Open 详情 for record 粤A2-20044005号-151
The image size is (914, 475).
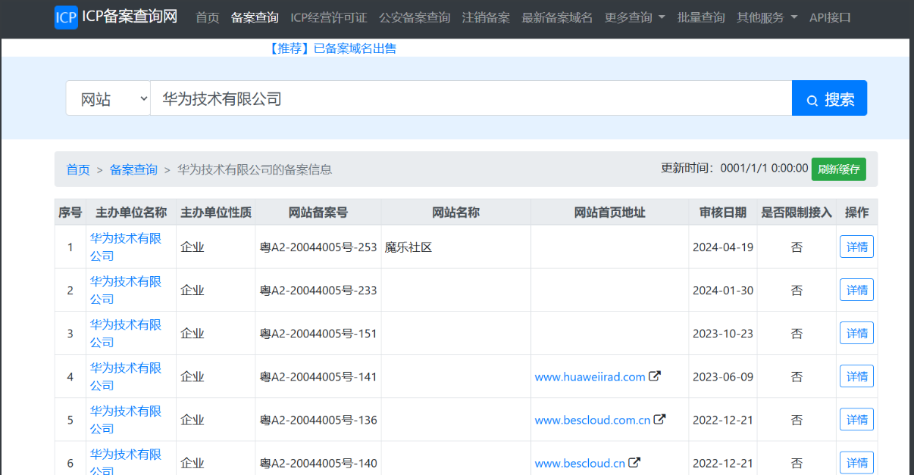pyautogui.click(x=856, y=333)
